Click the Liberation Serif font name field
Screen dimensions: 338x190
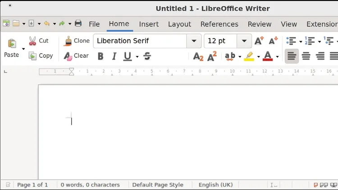tap(140, 41)
